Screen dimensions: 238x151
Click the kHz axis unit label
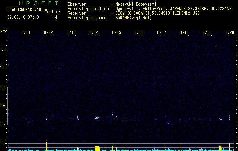click(x=3, y=31)
